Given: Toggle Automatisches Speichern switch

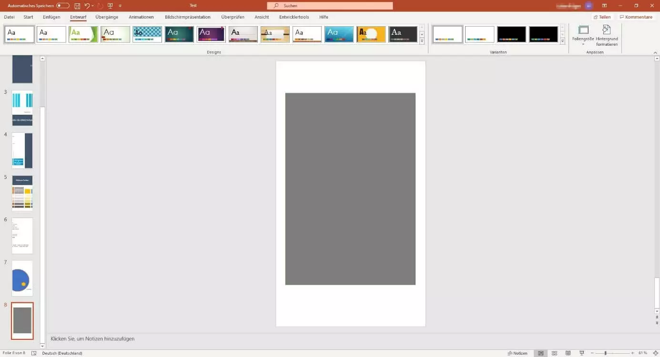Looking at the screenshot, I should [62, 6].
